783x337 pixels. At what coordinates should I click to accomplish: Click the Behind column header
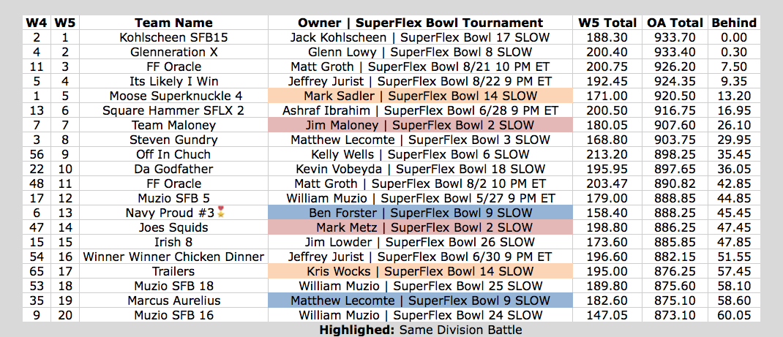point(734,23)
